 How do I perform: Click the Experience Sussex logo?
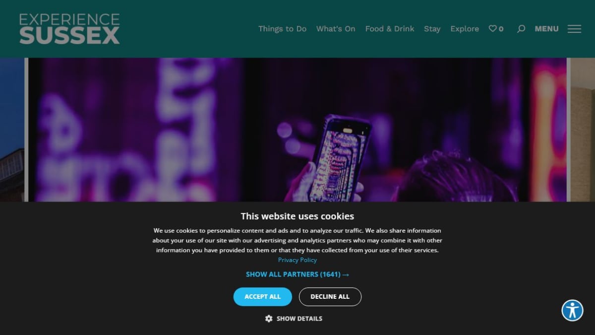coord(69,29)
